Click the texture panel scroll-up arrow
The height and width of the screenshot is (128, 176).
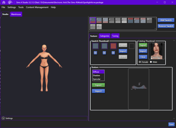[174, 41]
